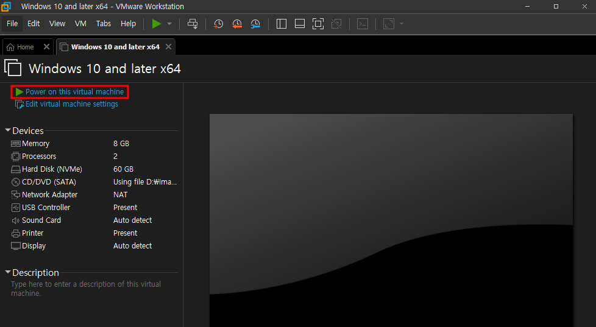The image size is (596, 327).
Task: Click the Network Adapter icon
Action: point(16,195)
